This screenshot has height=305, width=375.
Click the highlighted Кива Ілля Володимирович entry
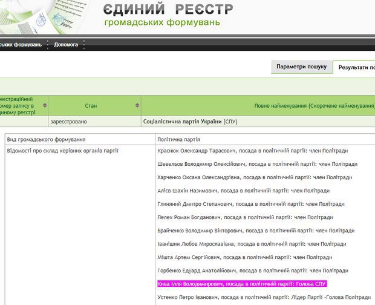click(x=242, y=283)
